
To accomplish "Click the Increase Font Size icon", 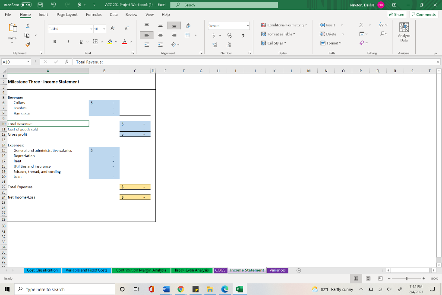I will point(113,29).
